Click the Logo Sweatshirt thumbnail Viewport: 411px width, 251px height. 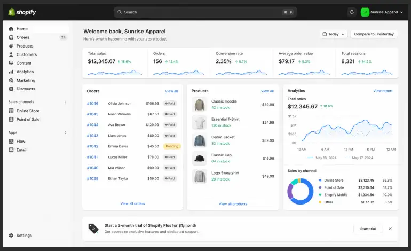tap(200, 176)
